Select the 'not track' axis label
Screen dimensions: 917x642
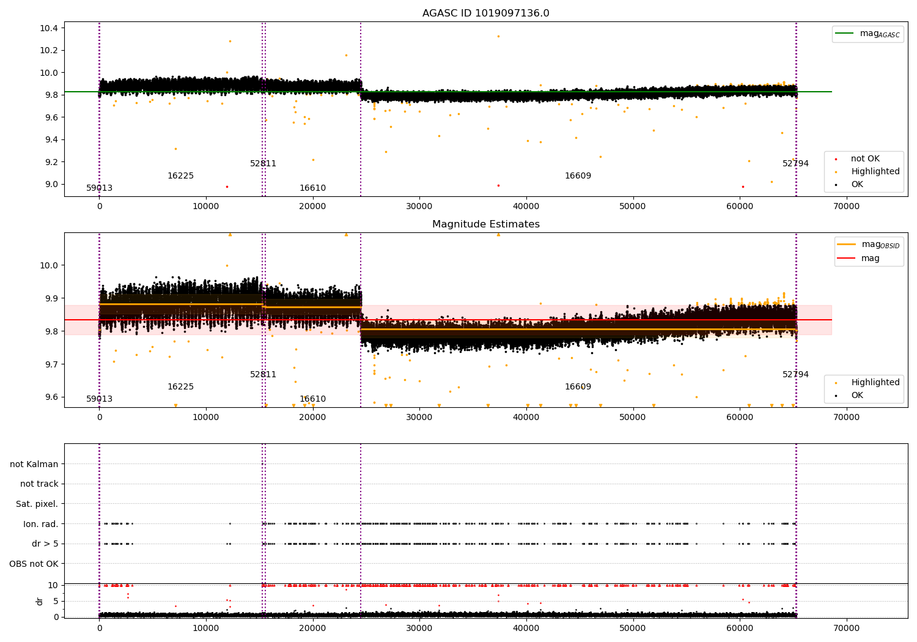click(39, 484)
